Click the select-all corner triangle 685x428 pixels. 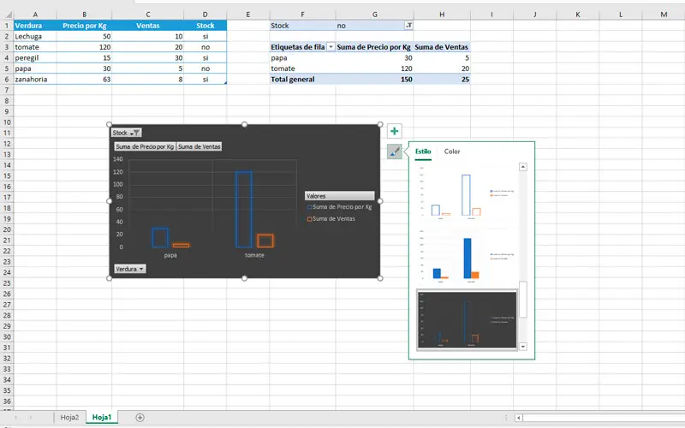pos(8,15)
